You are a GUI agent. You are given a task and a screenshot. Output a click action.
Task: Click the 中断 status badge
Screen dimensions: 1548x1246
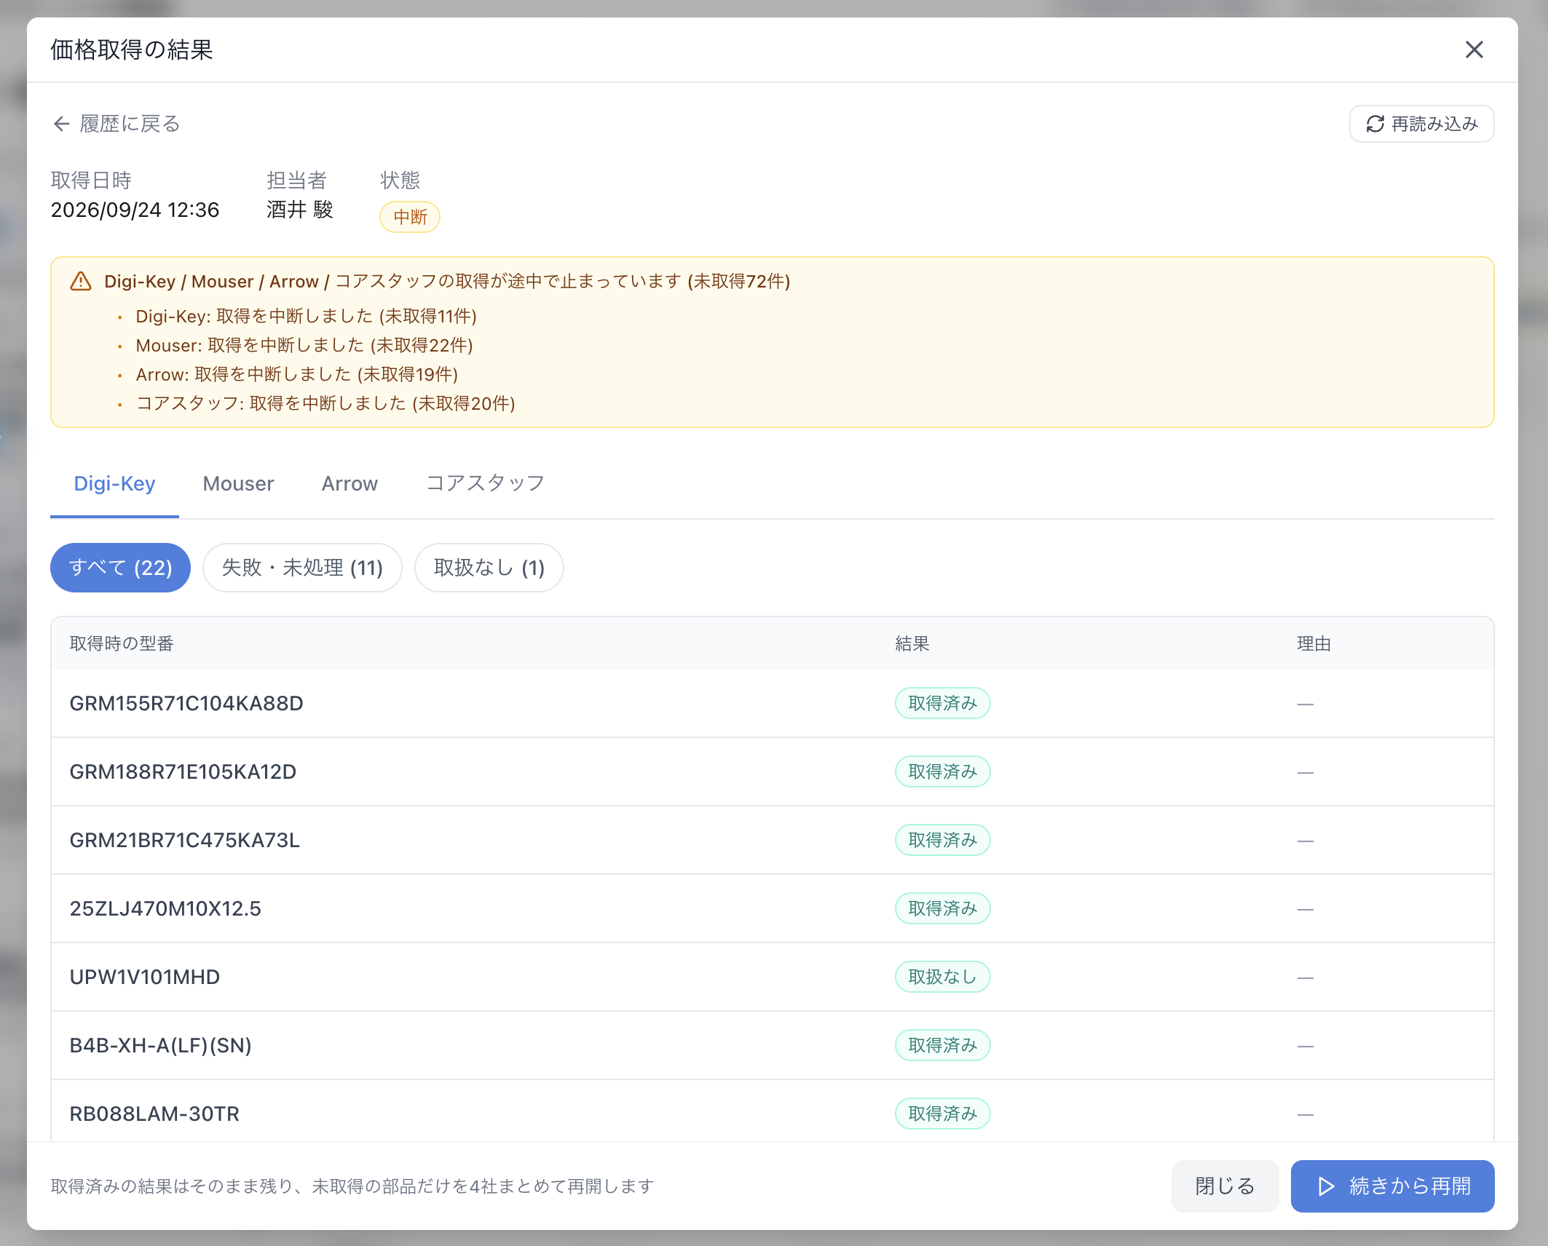tap(410, 217)
